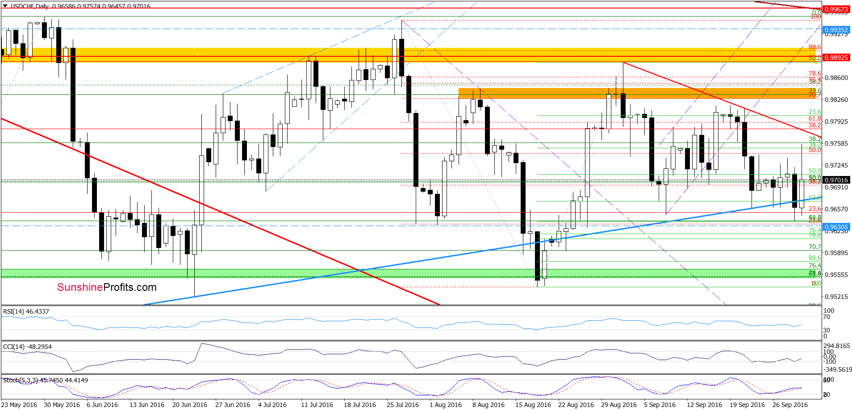Viewport: 852px width, 411px height.
Task: Click the 8 Aug 2016 date label
Action: click(x=489, y=405)
